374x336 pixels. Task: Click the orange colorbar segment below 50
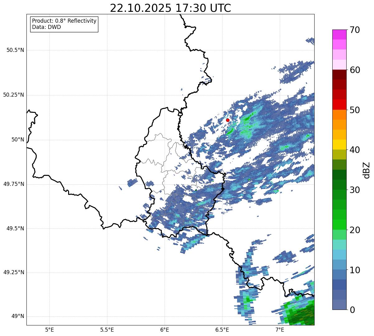coord(339,115)
